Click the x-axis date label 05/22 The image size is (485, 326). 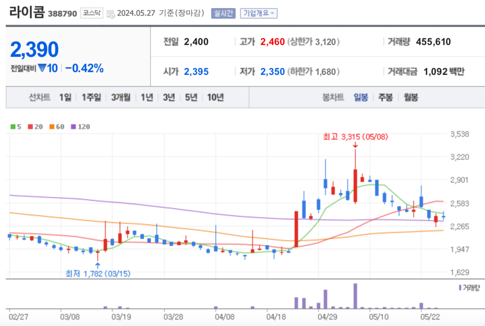pos(430,317)
